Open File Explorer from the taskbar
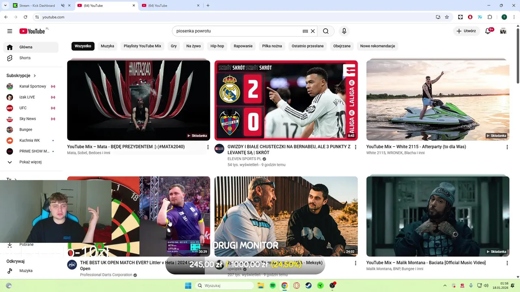This screenshot has width=520, height=292. pyautogui.click(x=261, y=286)
